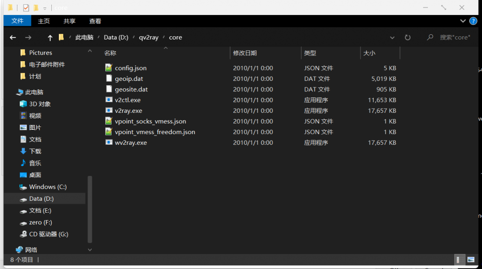Viewport: 482px width, 269px height.
Task: Expand the ribbon with the chevron
Action: [463, 21]
